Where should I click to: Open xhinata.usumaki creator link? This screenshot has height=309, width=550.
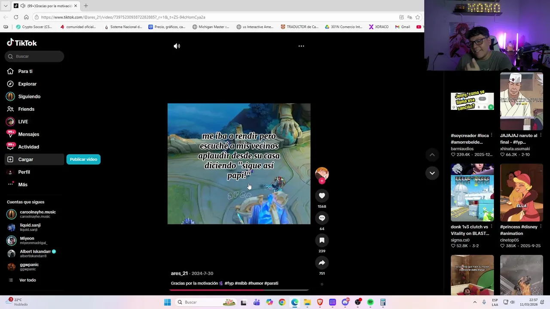pos(515,149)
